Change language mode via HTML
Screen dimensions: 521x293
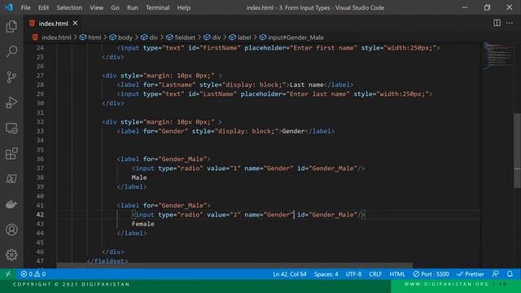(397, 274)
